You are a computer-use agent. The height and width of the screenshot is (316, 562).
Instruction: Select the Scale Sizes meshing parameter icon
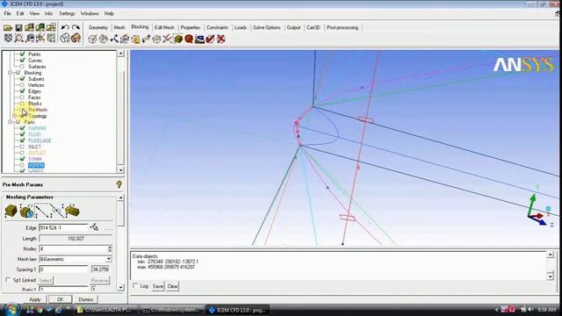(x=26, y=211)
